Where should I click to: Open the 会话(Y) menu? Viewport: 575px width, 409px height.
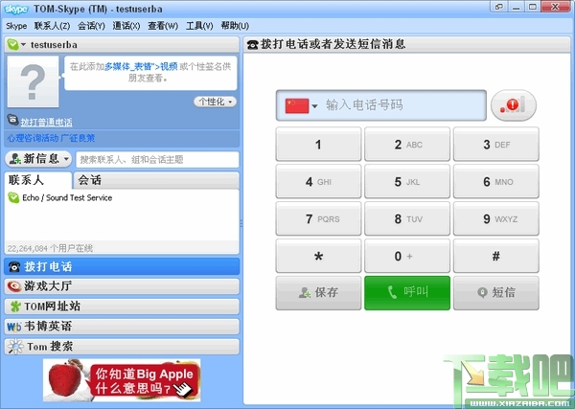click(91, 26)
